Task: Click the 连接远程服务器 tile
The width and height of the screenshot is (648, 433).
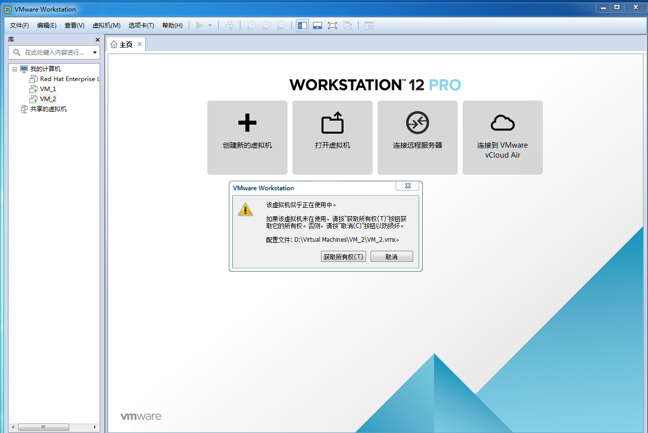Action: [x=418, y=138]
